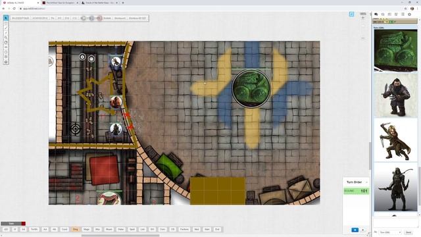Open the Art Library sidebar tab
The height and width of the screenshot is (237, 421).
point(383,14)
